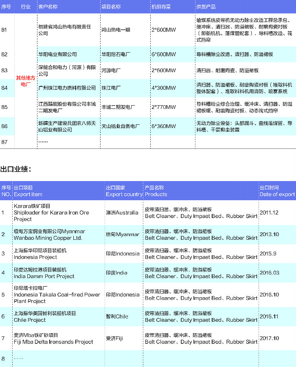The height and width of the screenshot is (367, 296).
Task: Click row number 87 in the upper table
Action: [4, 142]
